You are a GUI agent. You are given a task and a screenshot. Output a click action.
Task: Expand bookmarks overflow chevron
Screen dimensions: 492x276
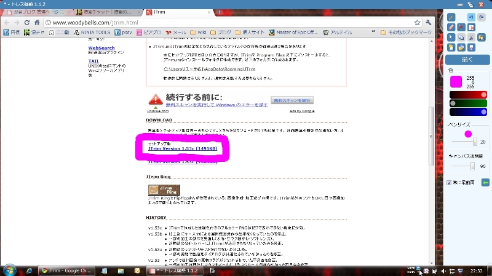coord(373,32)
